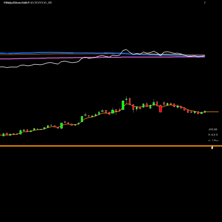Click the largest red candlestick body
The width and height of the screenshot is (222, 222).
pos(160,109)
